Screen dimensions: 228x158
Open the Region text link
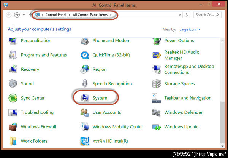[100, 69]
